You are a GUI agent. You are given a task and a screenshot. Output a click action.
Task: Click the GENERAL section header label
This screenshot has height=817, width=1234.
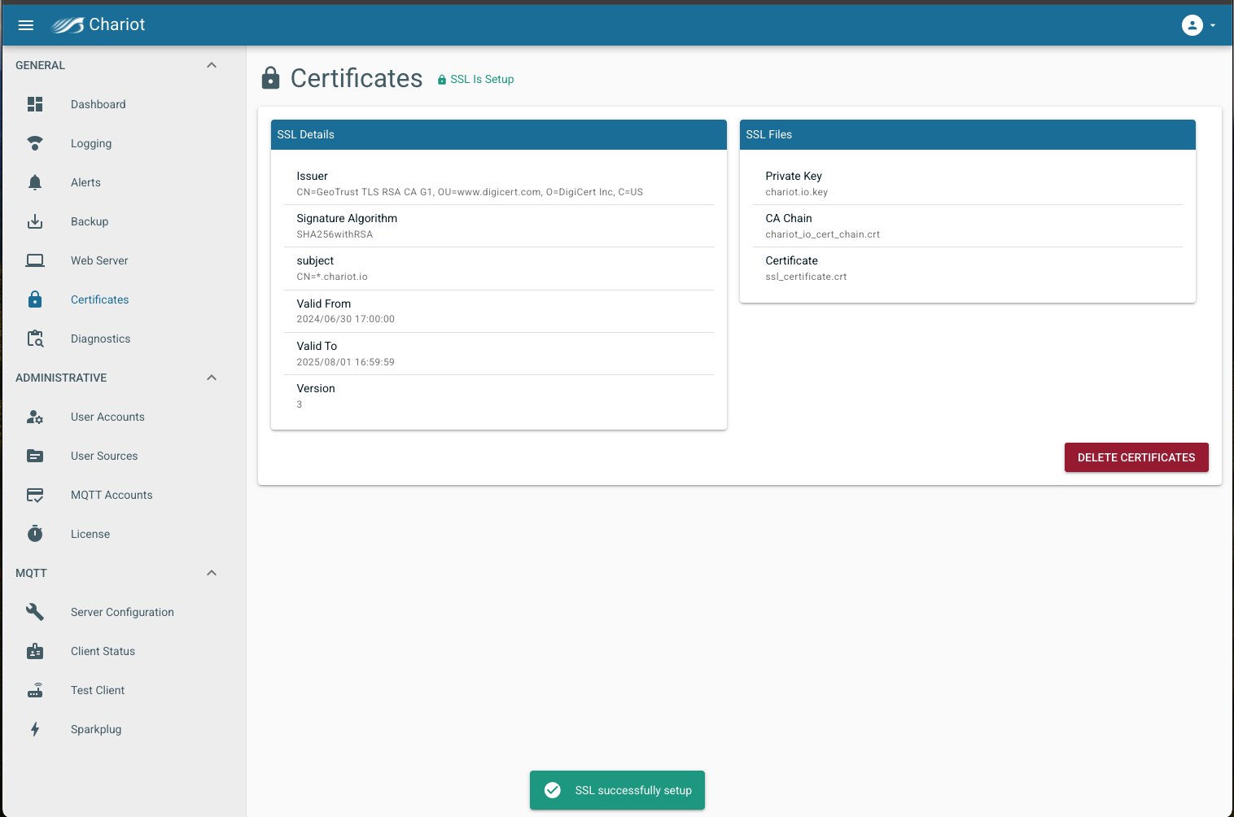point(40,65)
